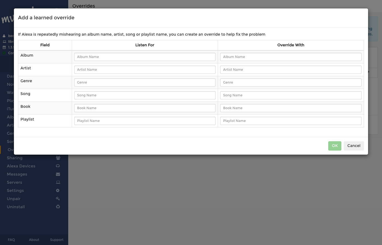Cancel the learned override dialog
This screenshot has height=245, width=382.
click(x=354, y=146)
